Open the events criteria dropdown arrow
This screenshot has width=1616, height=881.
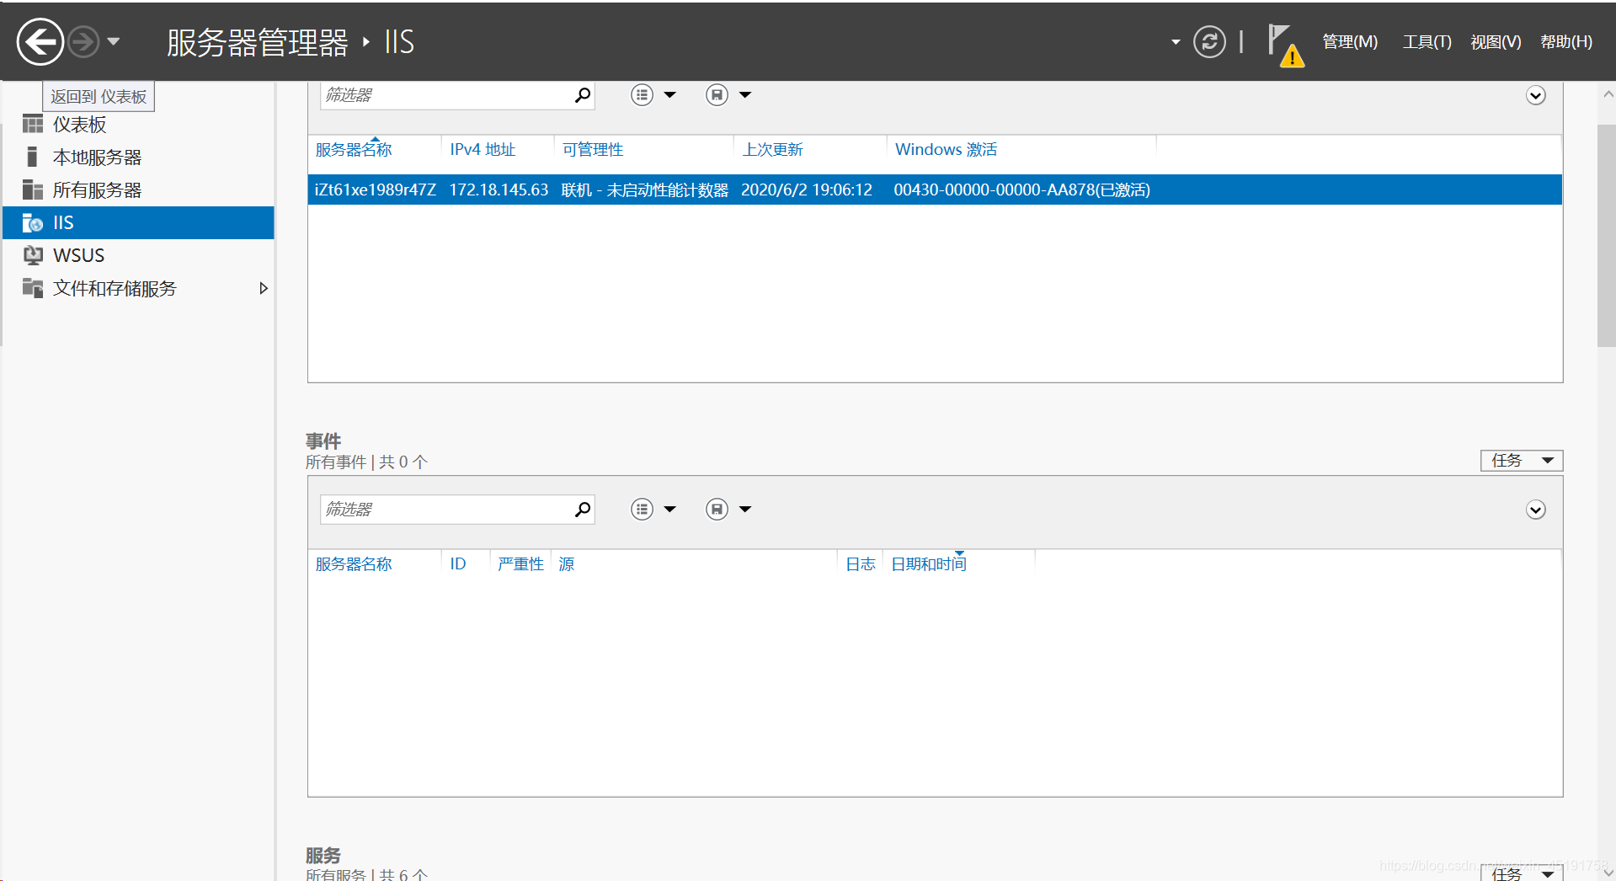point(670,510)
